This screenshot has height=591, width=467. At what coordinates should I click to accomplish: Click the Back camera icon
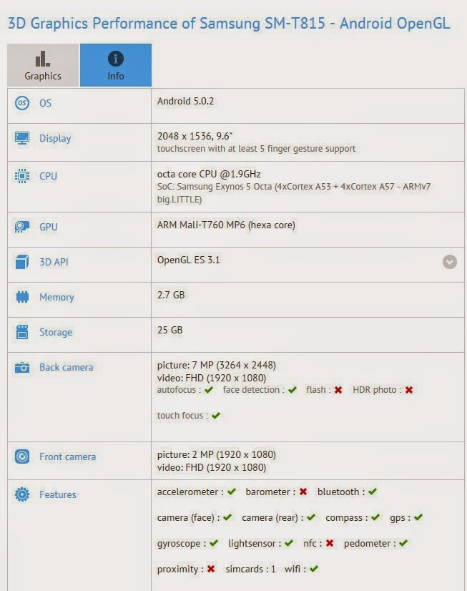[x=22, y=367]
